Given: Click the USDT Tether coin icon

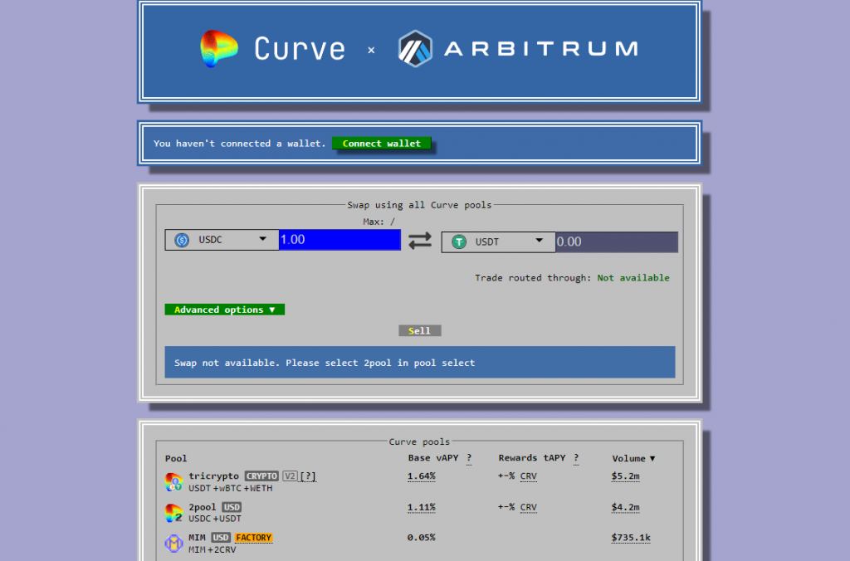Looking at the screenshot, I should click(459, 241).
